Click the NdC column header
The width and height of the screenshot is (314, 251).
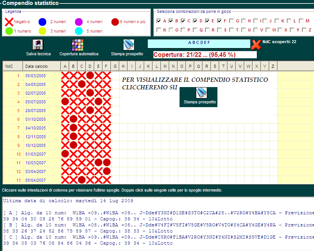[x=13, y=66]
